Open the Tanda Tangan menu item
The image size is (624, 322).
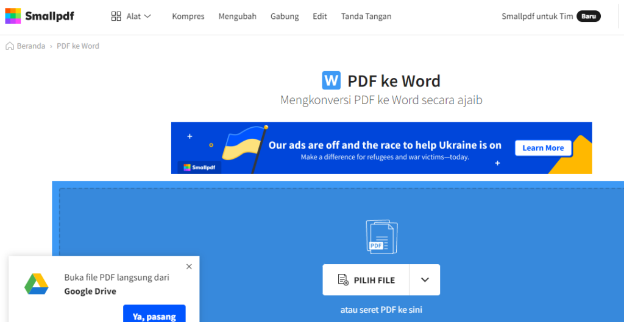point(366,16)
